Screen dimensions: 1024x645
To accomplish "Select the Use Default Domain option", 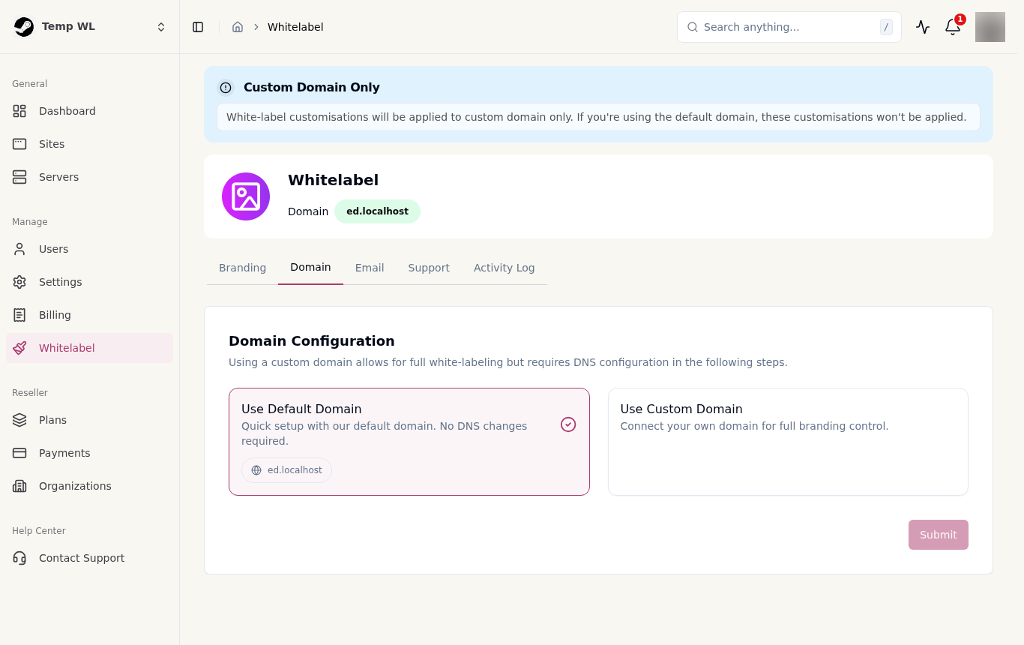I will [x=409, y=442].
